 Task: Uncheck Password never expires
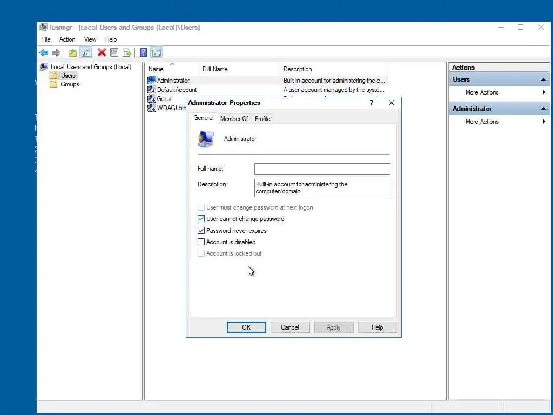[x=201, y=230]
